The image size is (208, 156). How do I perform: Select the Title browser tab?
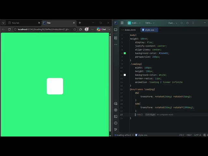click(x=59, y=23)
